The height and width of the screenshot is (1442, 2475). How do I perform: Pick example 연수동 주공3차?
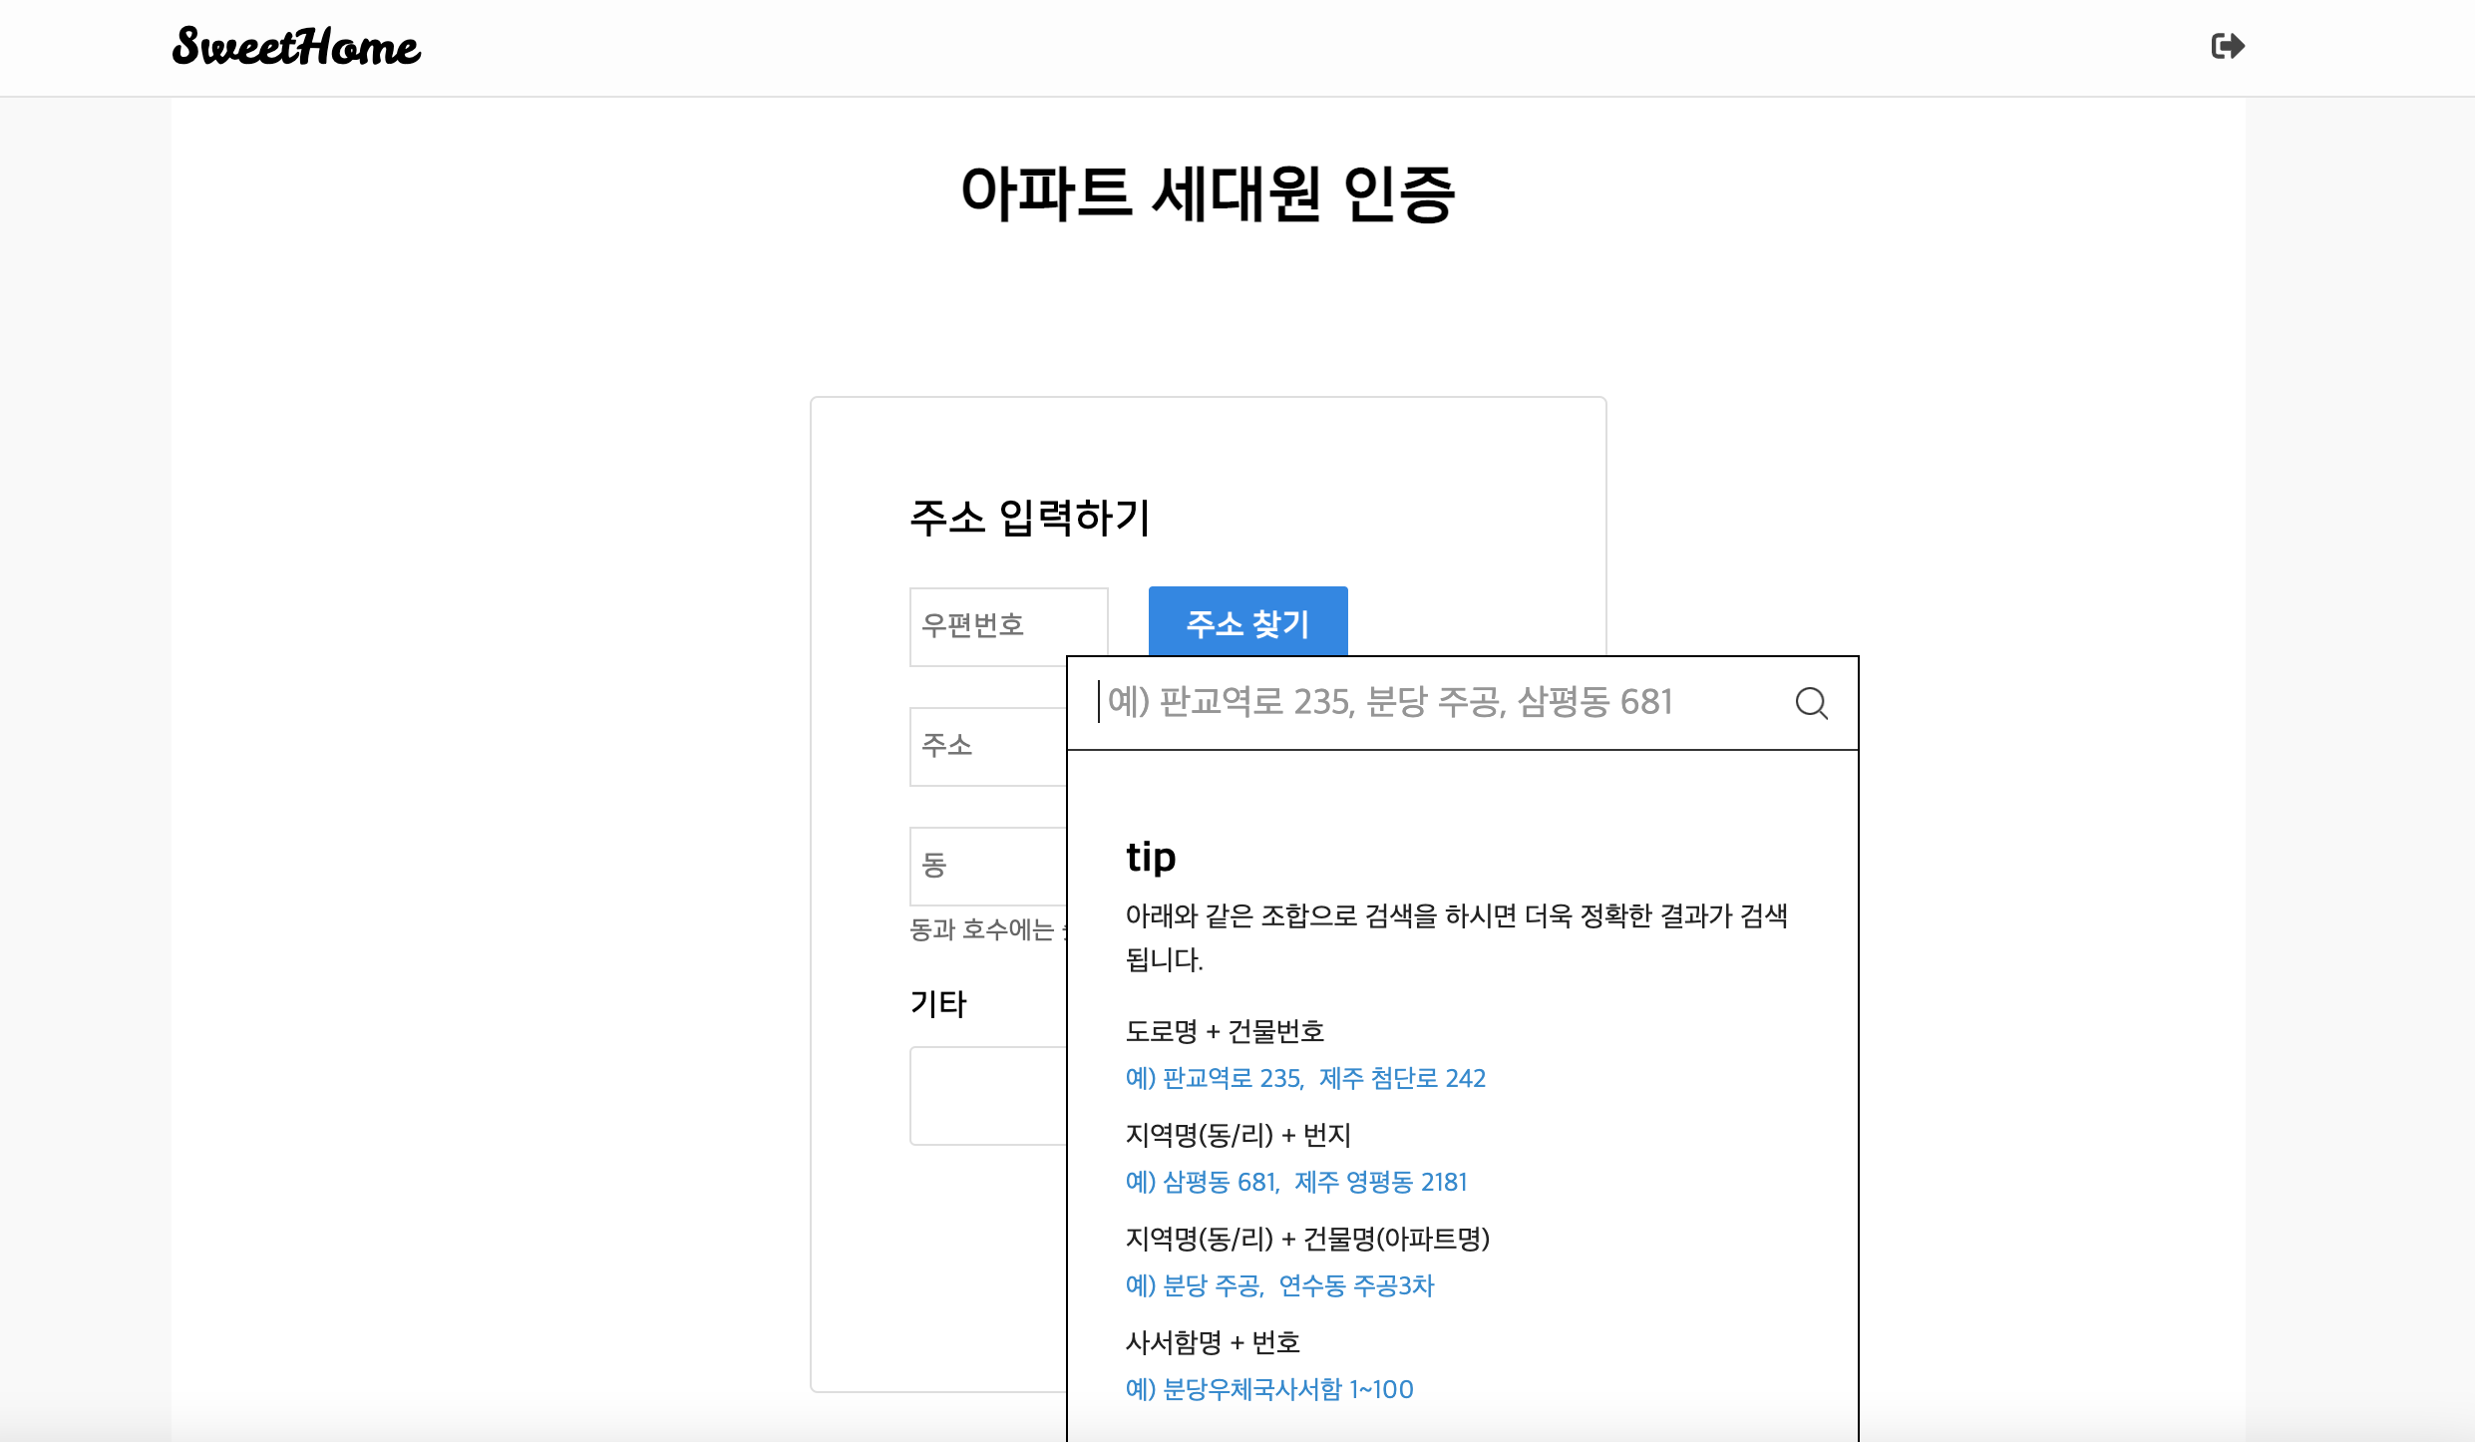point(1356,1285)
